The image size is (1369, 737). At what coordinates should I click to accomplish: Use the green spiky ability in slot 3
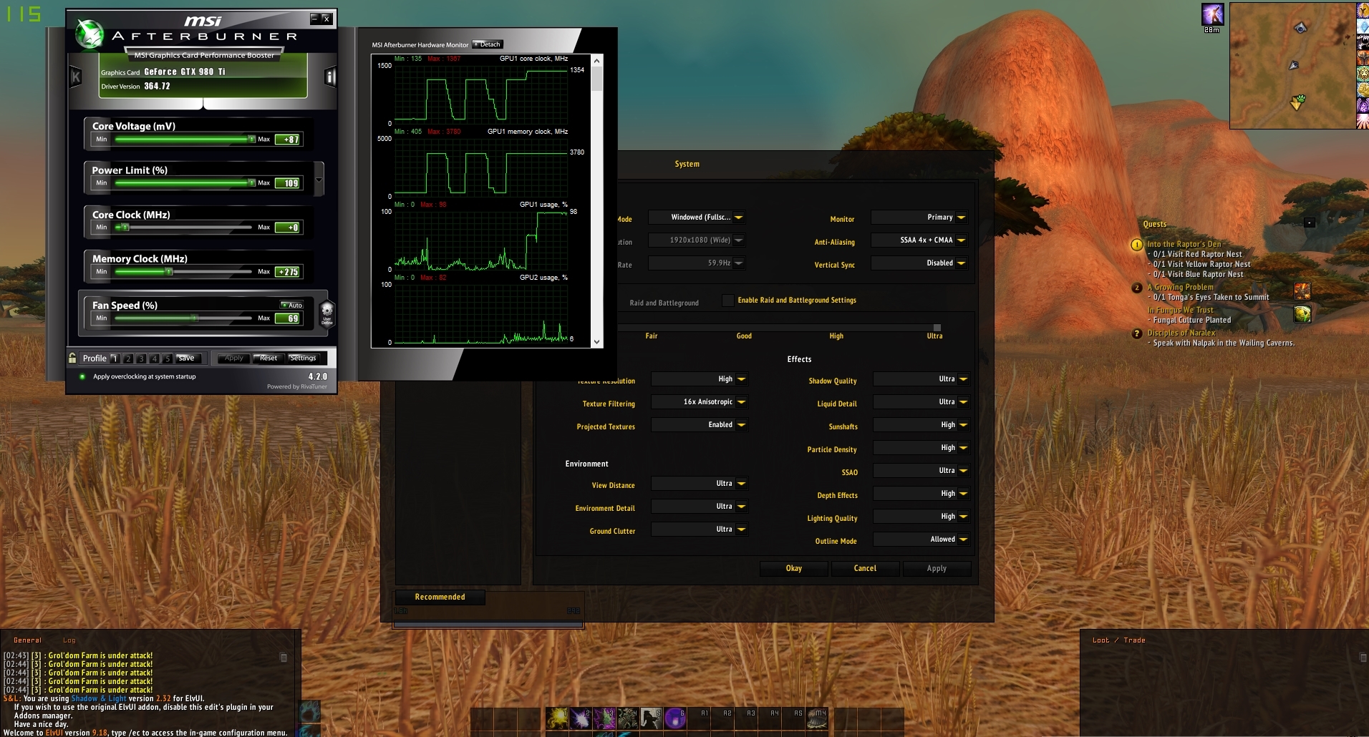tap(604, 718)
